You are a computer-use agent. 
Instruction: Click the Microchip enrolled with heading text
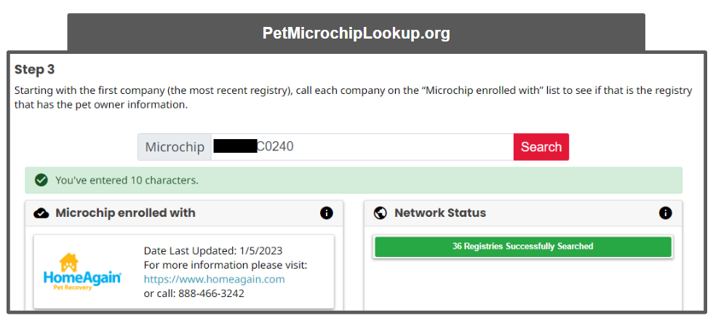(x=125, y=213)
